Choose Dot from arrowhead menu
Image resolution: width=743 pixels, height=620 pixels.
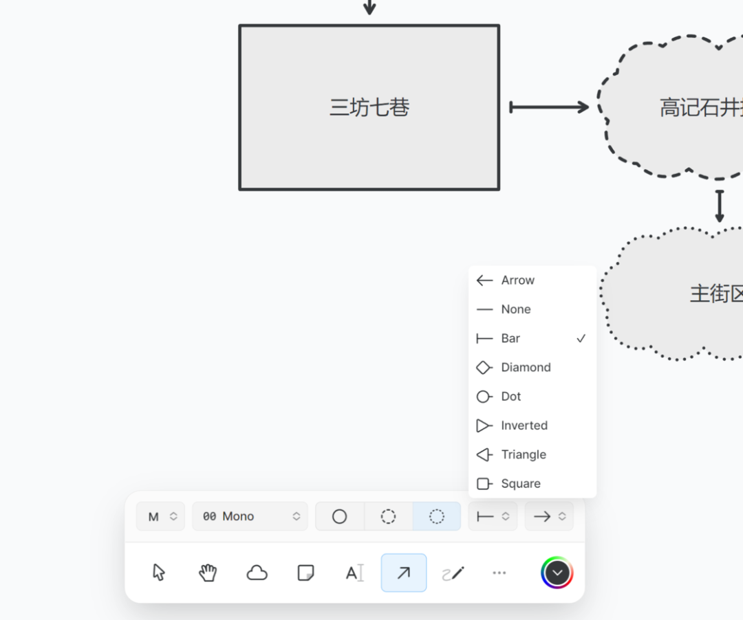pos(532,396)
